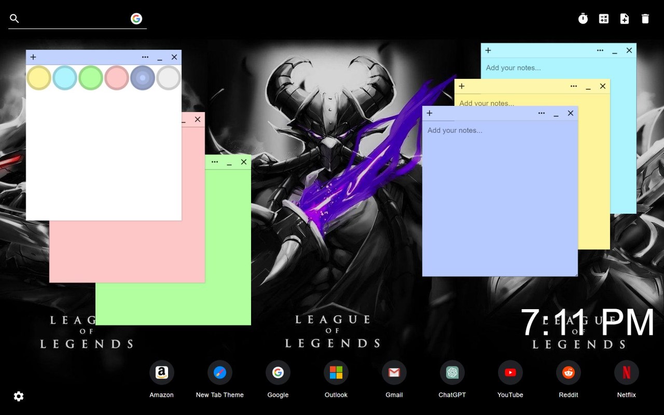Minimize the white note
Viewport: 664px width, 415px height.
pos(160,58)
